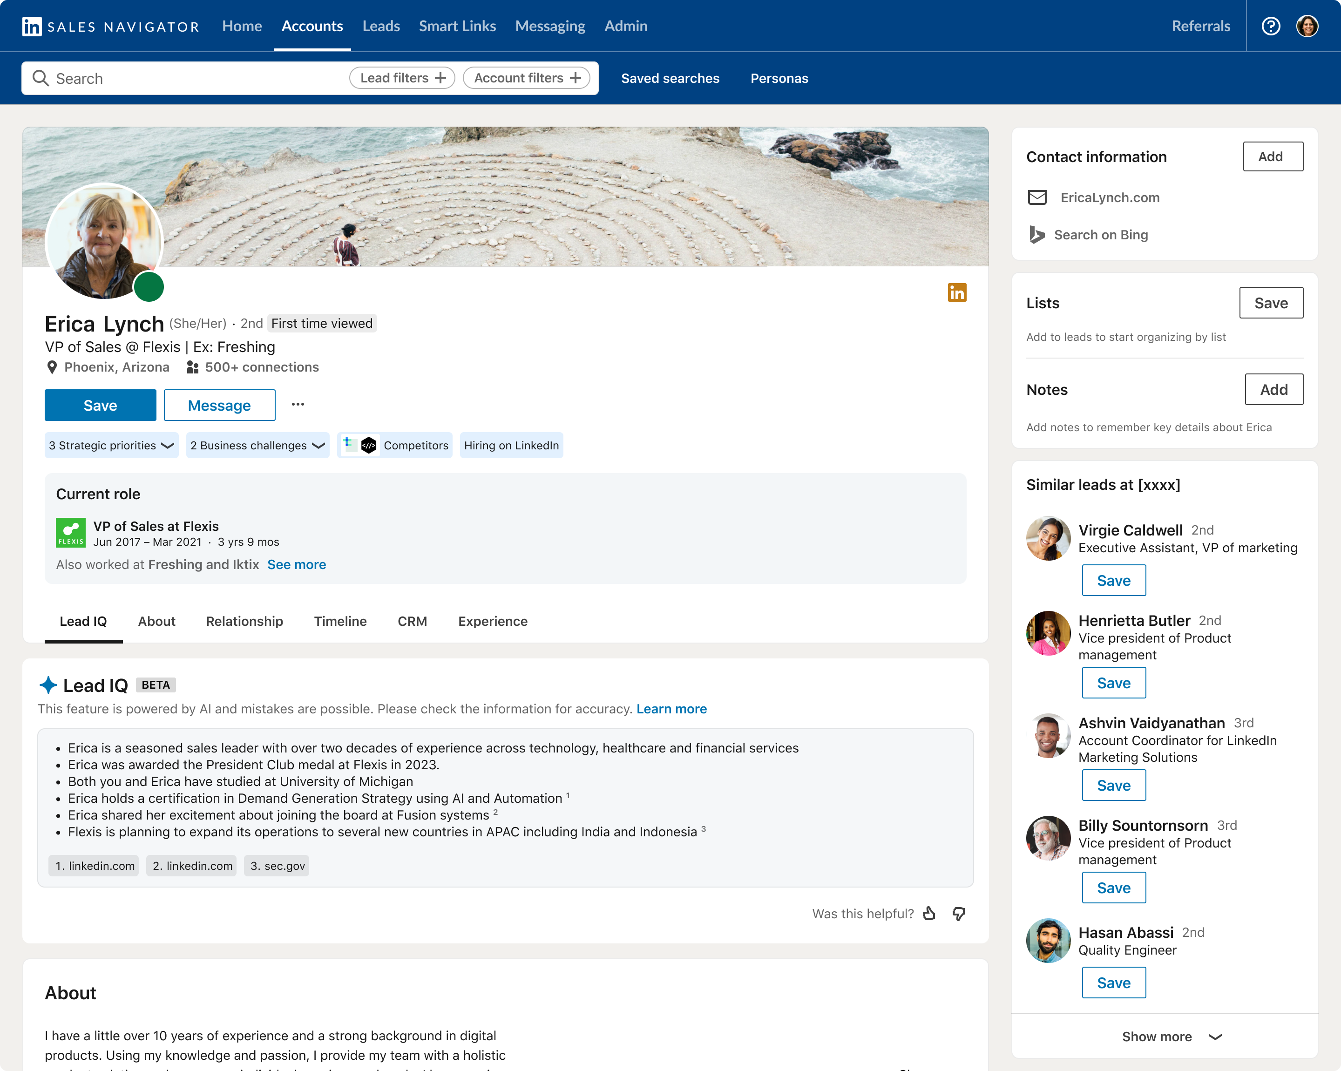This screenshot has height=1071, width=1341.
Task: Save Virgie Caldwell as lead
Action: coord(1113,580)
